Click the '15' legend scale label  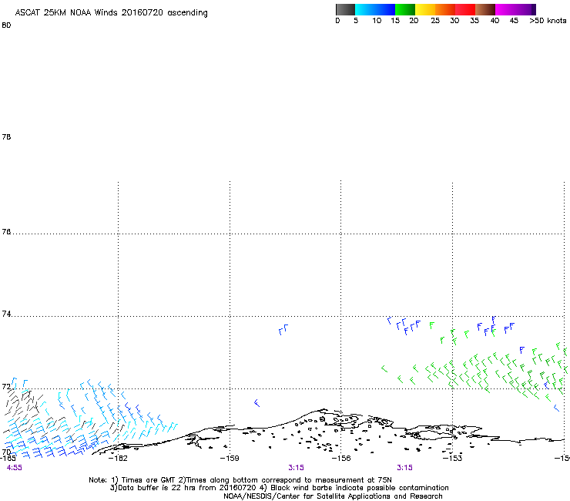click(x=395, y=21)
